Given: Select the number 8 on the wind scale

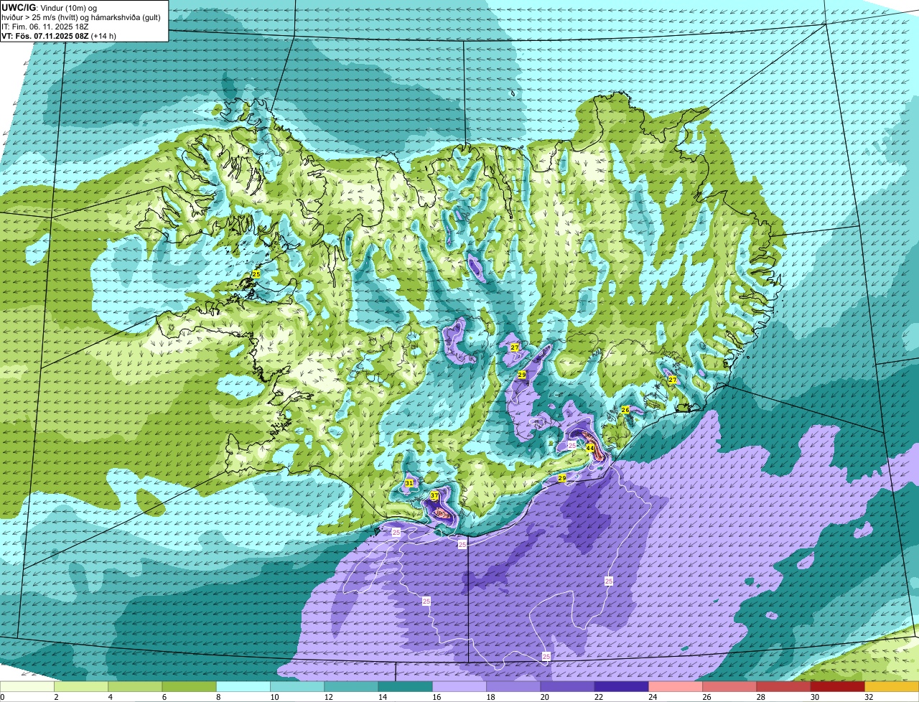Looking at the screenshot, I should tap(217, 697).
